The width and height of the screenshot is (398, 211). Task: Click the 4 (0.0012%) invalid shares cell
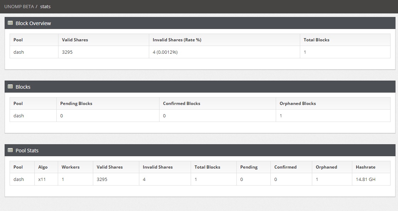tap(165, 52)
